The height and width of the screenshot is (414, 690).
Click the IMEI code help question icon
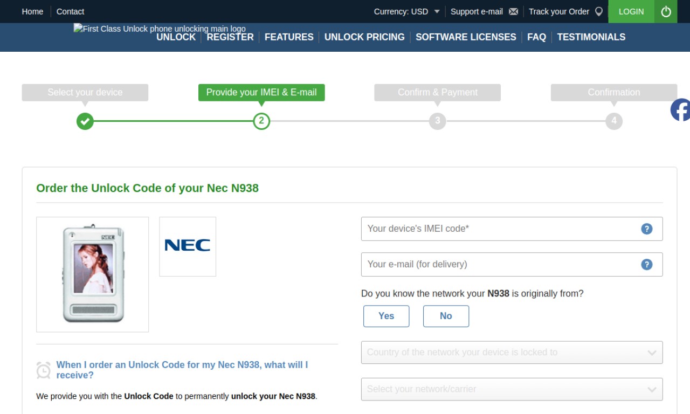646,229
